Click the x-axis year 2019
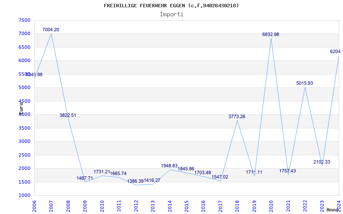The width and height of the screenshot is (343, 214). (254, 206)
